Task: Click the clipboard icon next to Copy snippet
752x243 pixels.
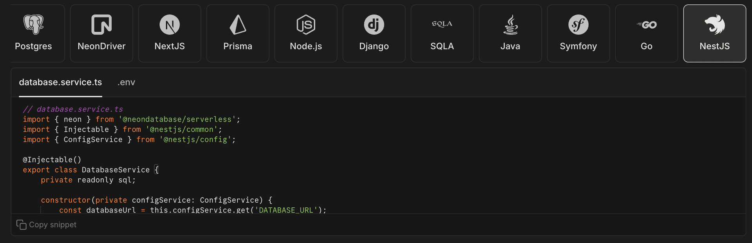Action: pyautogui.click(x=21, y=225)
